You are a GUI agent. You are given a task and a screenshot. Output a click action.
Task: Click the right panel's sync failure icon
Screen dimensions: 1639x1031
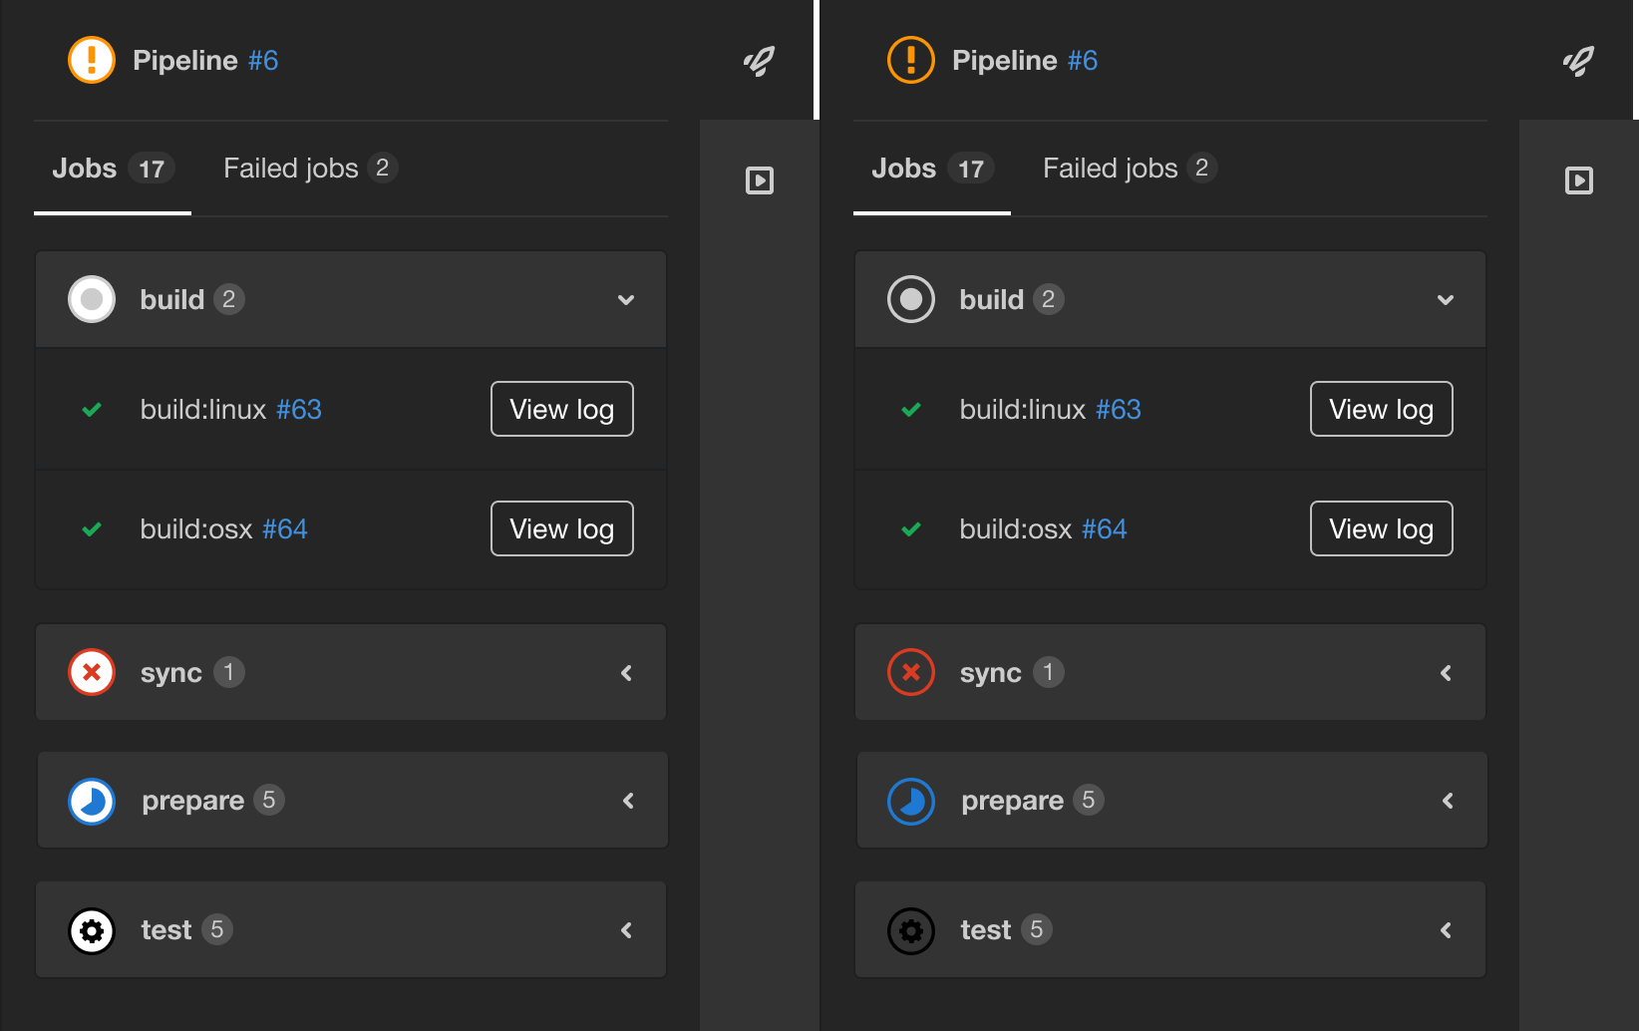[911, 672]
